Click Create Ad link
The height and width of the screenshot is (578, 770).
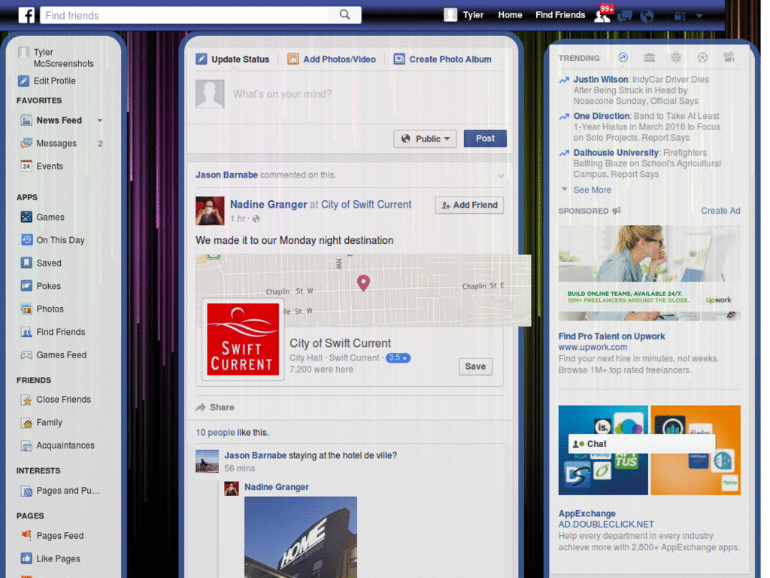point(720,211)
